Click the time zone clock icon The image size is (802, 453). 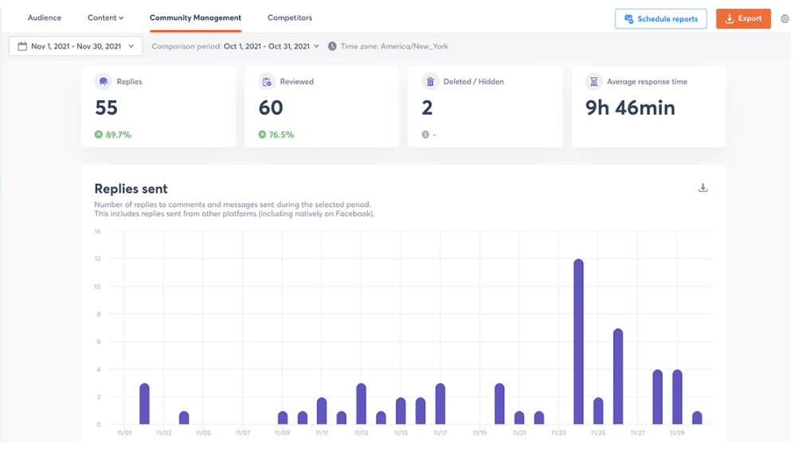[332, 46]
